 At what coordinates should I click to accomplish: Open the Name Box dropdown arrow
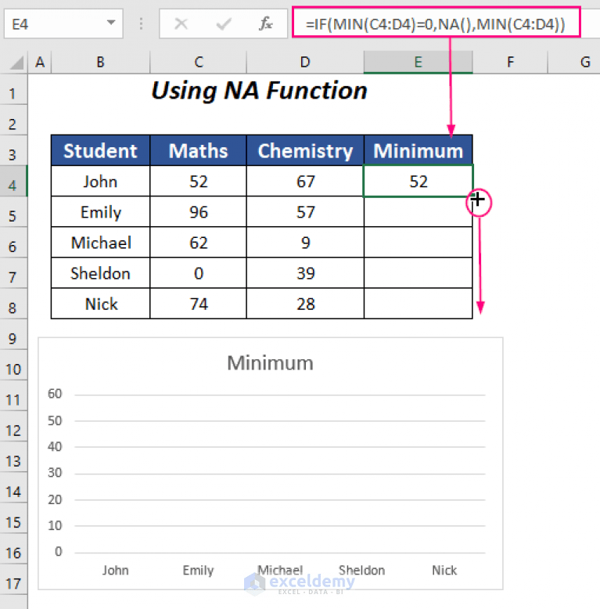coord(111,23)
